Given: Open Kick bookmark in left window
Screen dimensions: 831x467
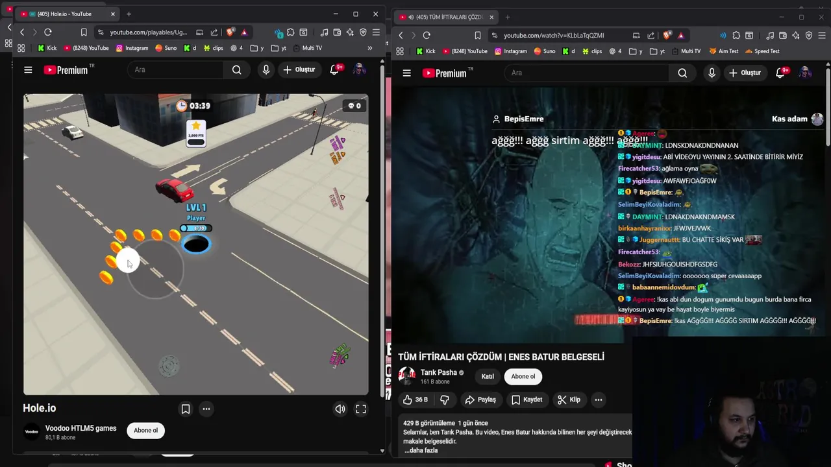Looking at the screenshot, I should coord(47,48).
